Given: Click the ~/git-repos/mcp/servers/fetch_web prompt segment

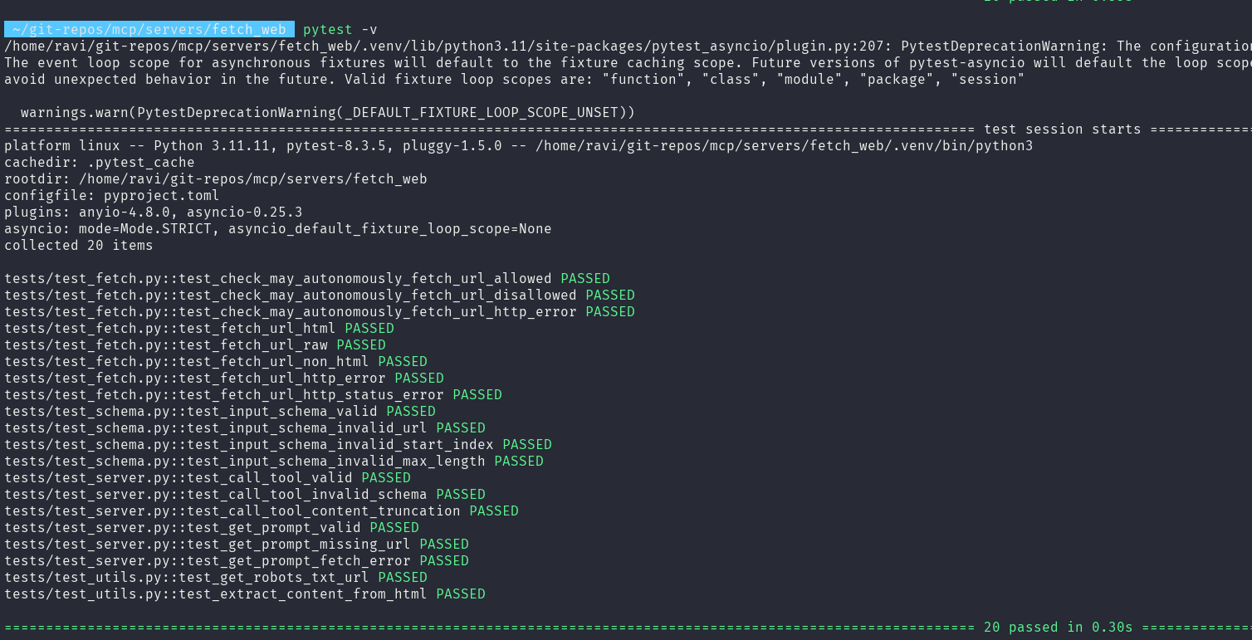Looking at the screenshot, I should click(149, 29).
